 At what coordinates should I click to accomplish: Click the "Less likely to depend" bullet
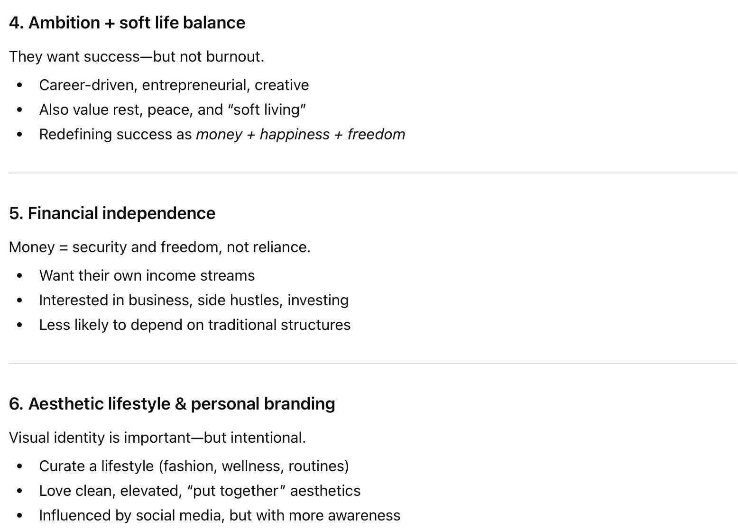pos(194,325)
